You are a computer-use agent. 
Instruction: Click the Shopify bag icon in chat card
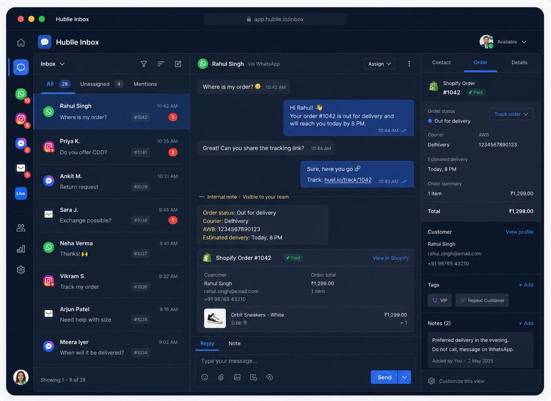click(x=207, y=258)
